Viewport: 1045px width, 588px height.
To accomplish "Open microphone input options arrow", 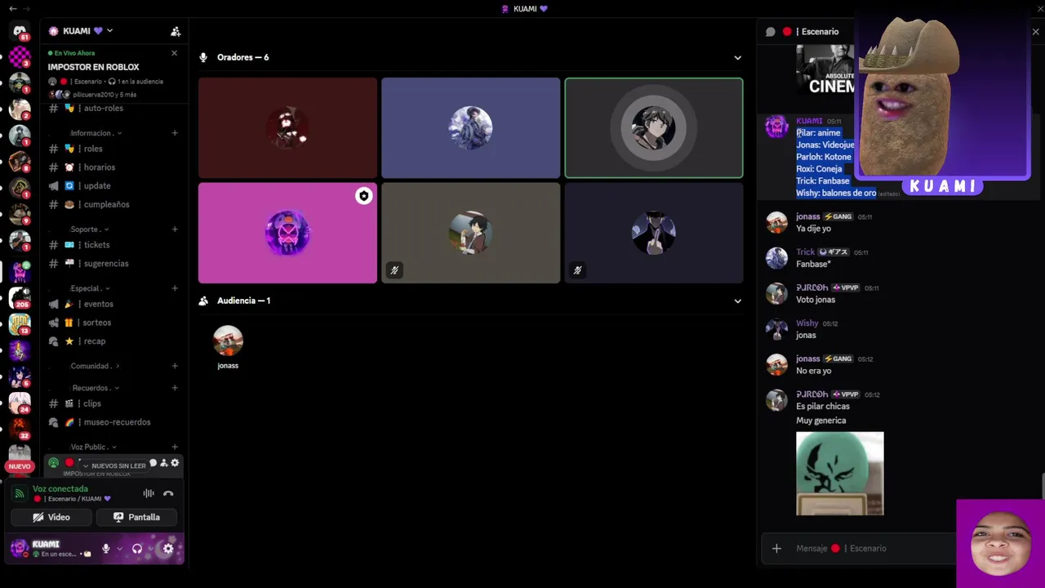I will click(x=119, y=549).
